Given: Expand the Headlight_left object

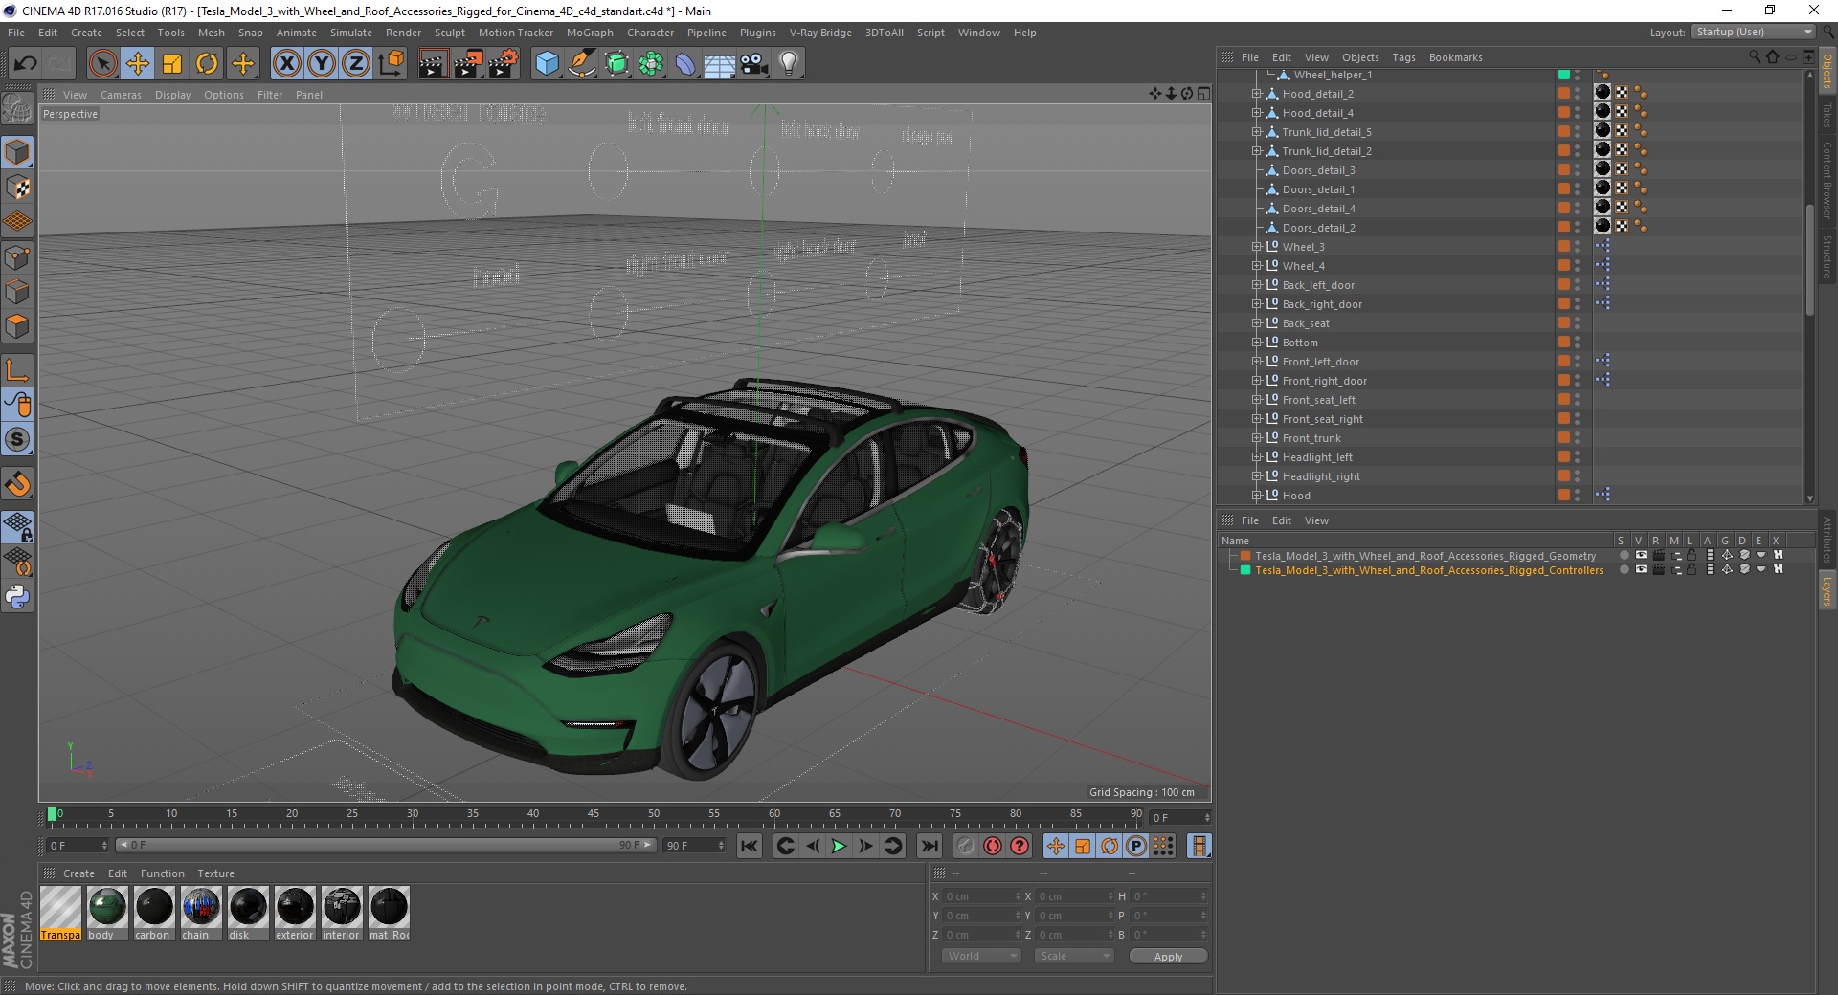Looking at the screenshot, I should coord(1256,457).
